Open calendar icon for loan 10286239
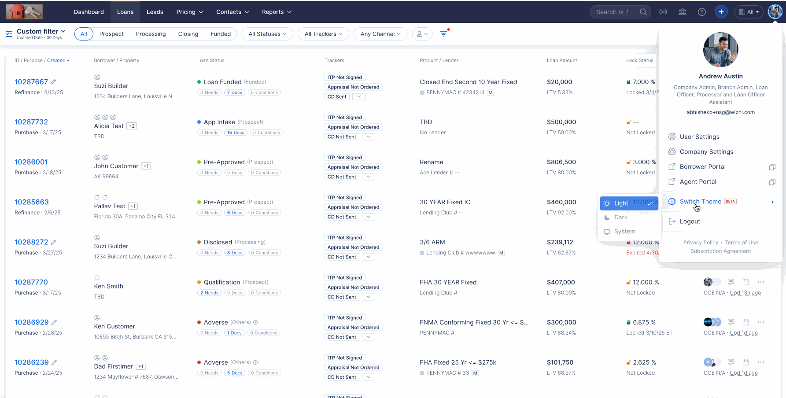The height and width of the screenshot is (398, 786). click(746, 362)
